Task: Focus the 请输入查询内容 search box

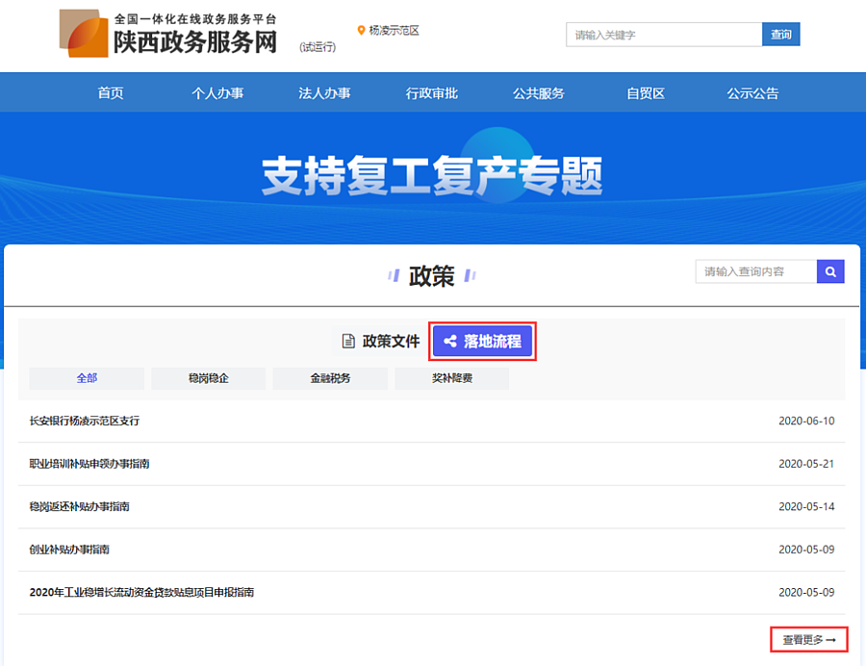Action: coord(755,271)
